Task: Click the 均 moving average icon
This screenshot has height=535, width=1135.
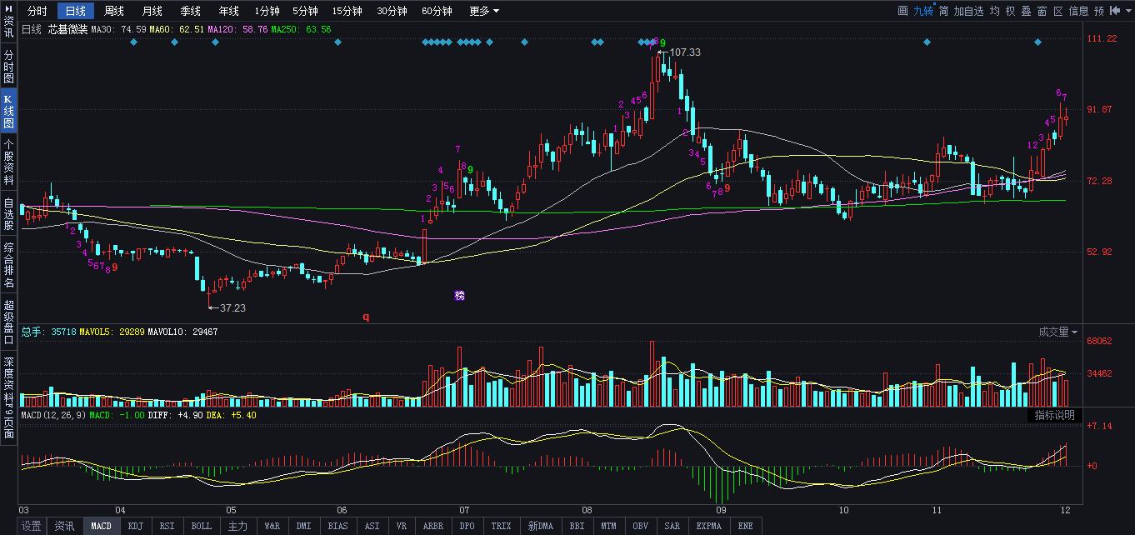Action: click(995, 11)
